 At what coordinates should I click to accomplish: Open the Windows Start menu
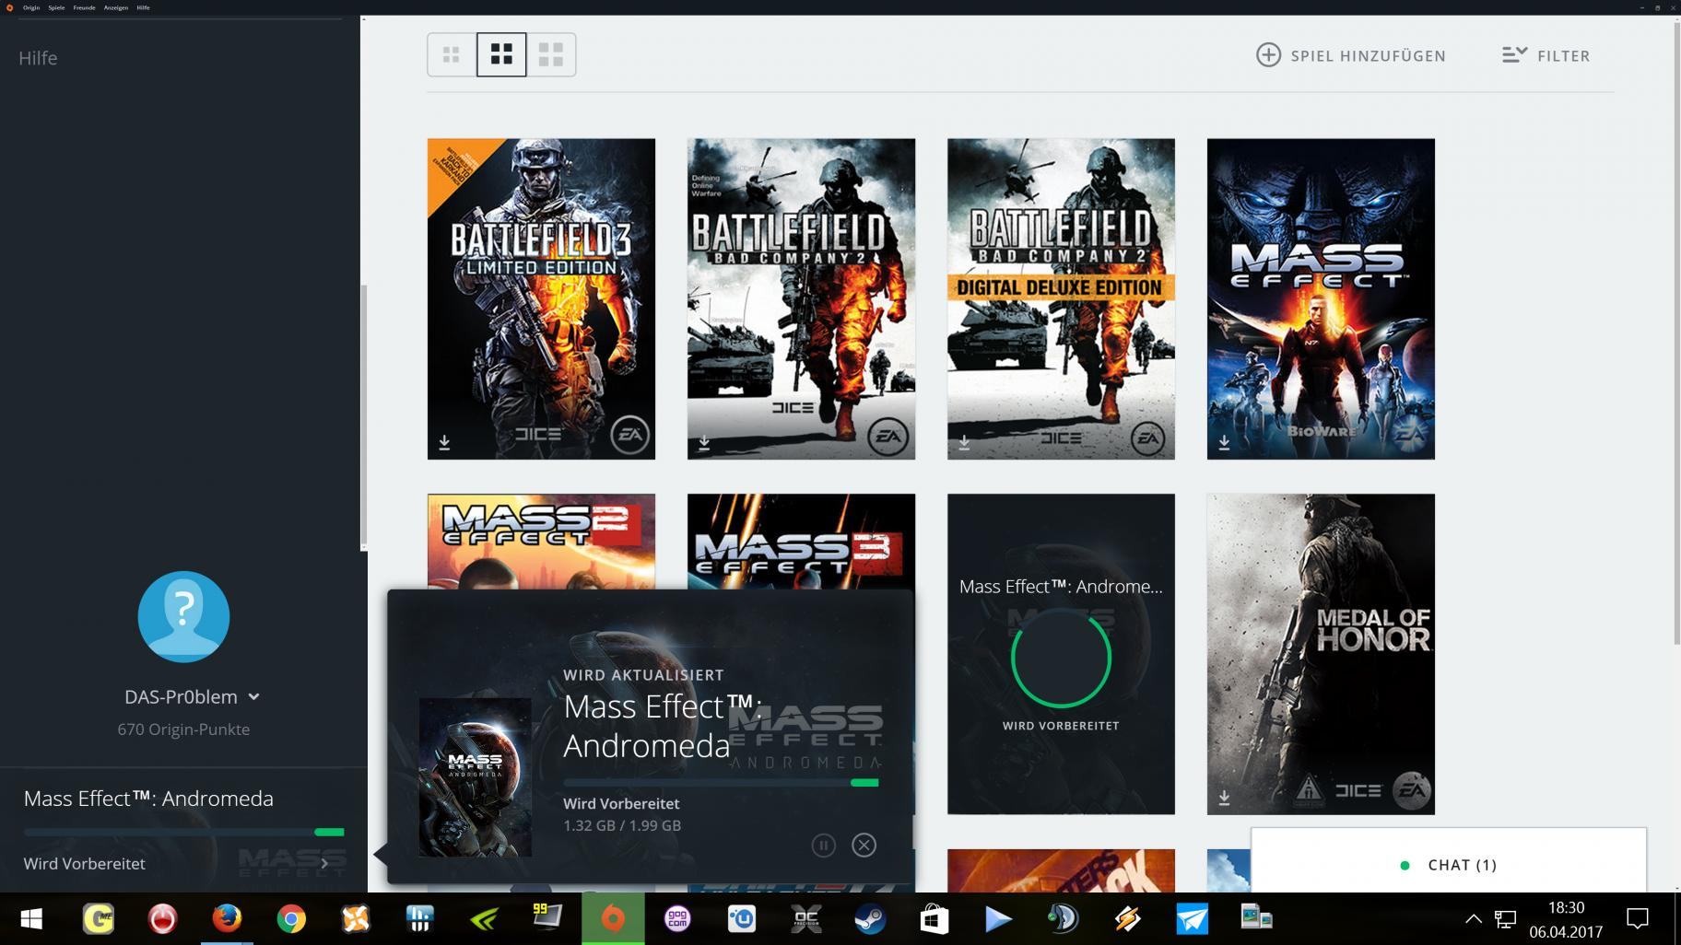point(31,918)
